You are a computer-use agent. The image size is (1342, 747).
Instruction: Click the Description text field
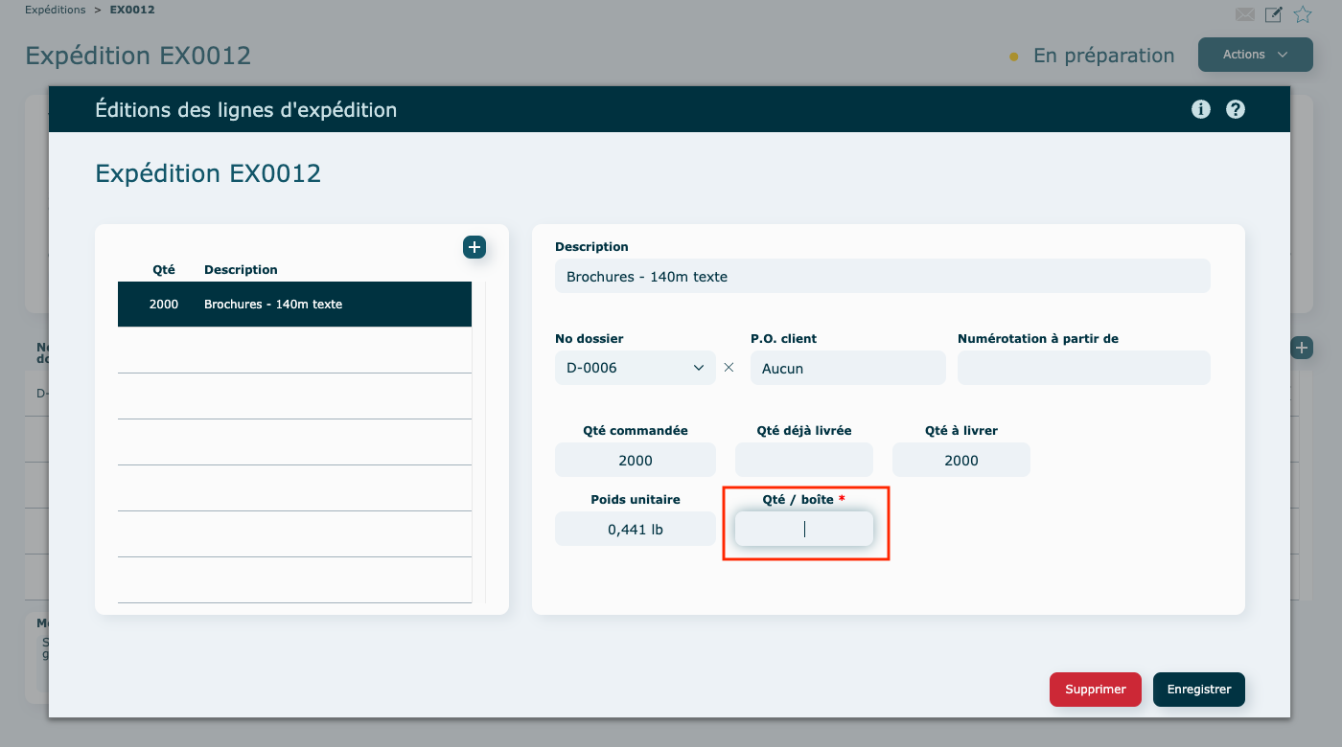click(882, 277)
